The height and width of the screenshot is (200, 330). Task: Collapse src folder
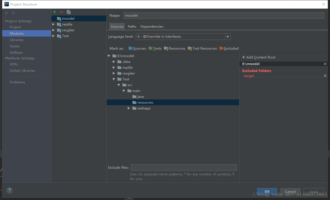coord(119,85)
